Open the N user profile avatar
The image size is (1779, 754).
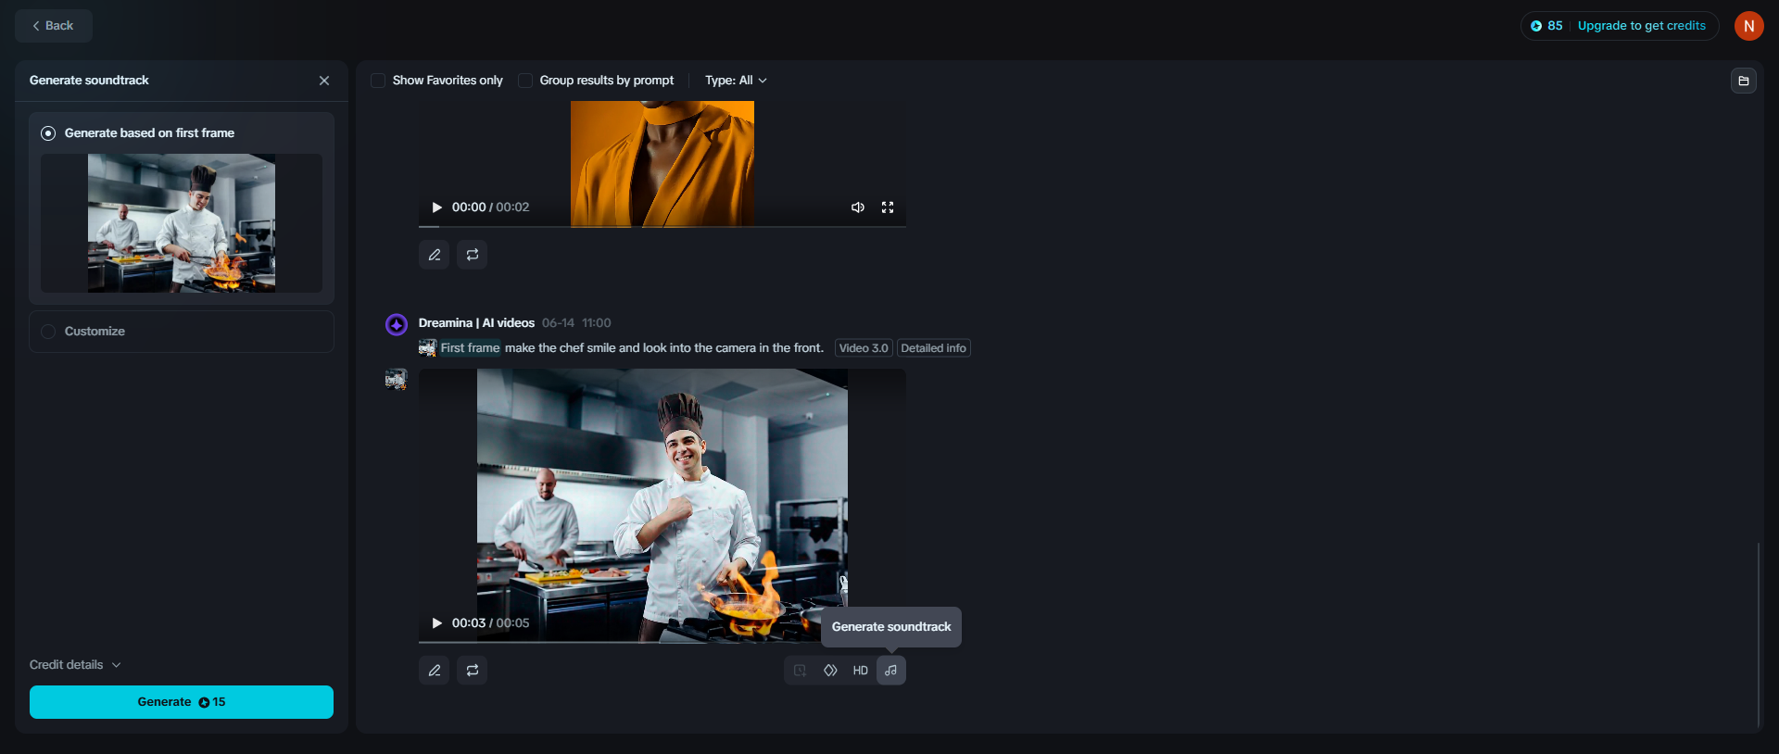pyautogui.click(x=1749, y=26)
